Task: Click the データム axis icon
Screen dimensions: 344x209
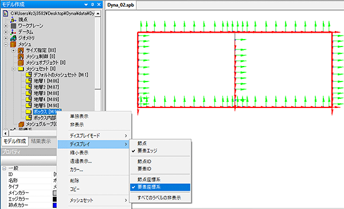Action: (13, 32)
